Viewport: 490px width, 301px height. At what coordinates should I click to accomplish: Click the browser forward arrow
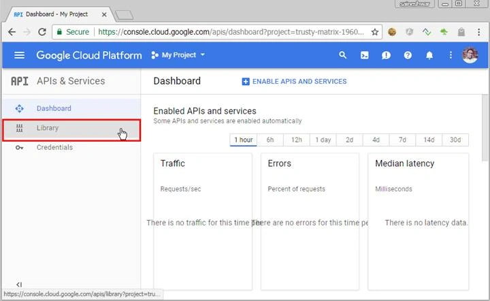[27, 32]
